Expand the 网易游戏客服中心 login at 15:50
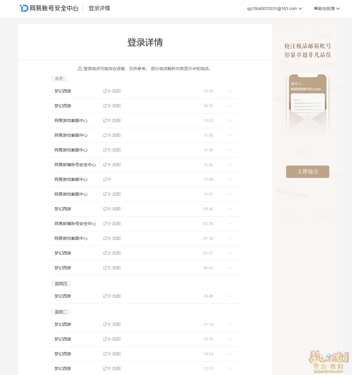The width and height of the screenshot is (352, 375). point(229,136)
